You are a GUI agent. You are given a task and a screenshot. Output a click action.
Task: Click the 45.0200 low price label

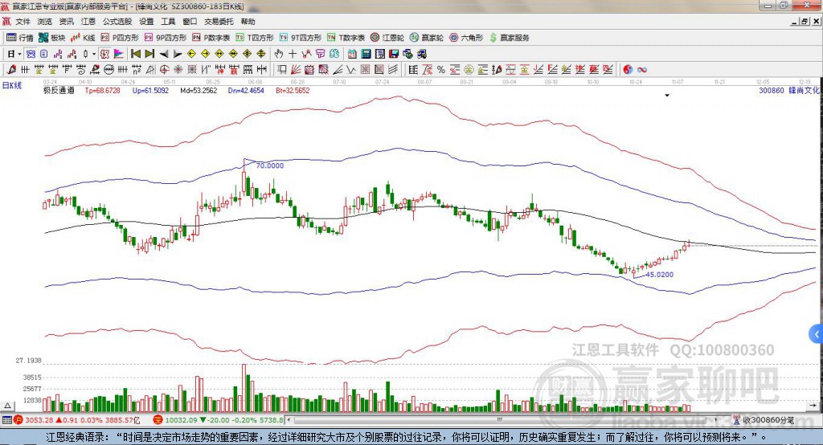(659, 275)
